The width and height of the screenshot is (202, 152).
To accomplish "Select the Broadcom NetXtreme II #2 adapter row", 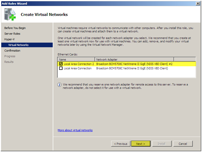I will pyautogui.click(x=127, y=64).
